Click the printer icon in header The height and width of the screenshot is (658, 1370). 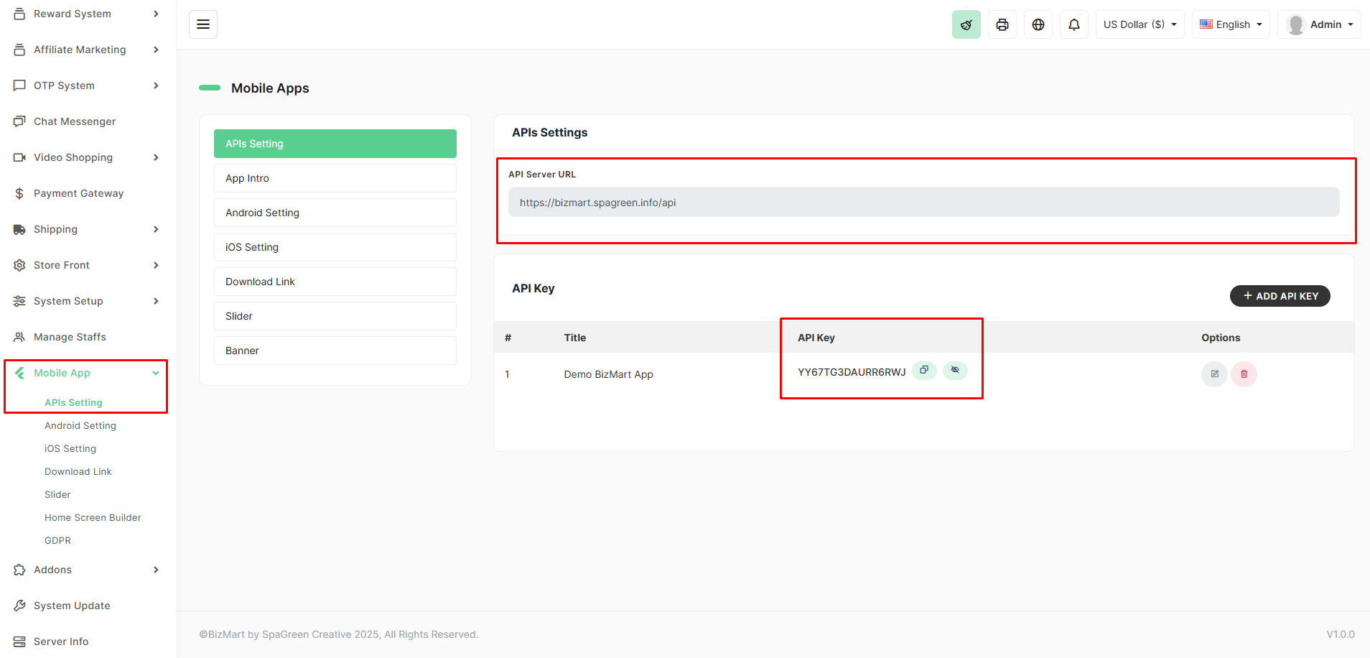pyautogui.click(x=1002, y=24)
